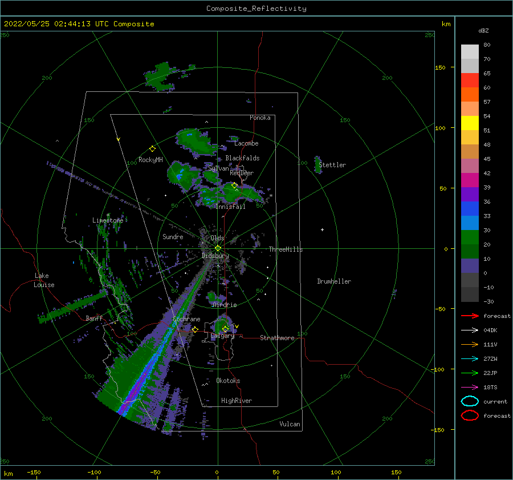Image resolution: width=513 pixels, height=480 pixels.
Task: Click the cyan 27ZW arrow legend icon
Action: [x=470, y=358]
